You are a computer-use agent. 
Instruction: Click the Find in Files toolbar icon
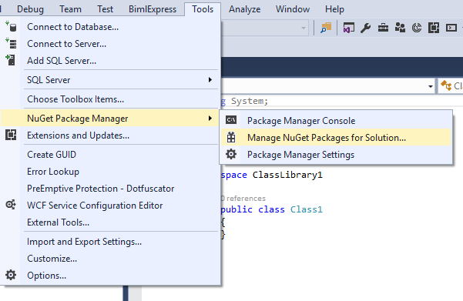tap(326, 28)
